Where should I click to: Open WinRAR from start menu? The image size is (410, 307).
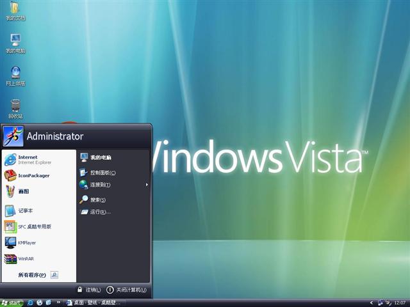click(x=38, y=258)
